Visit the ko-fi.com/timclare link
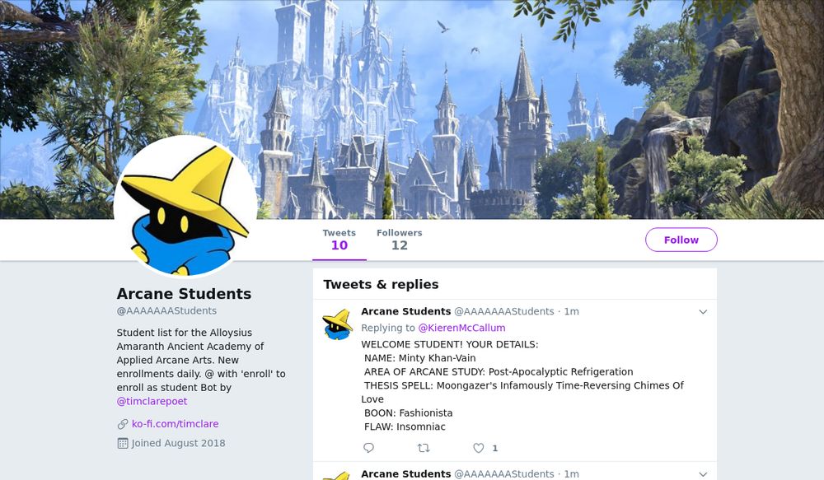Viewport: 824px width, 480px height. 175,424
